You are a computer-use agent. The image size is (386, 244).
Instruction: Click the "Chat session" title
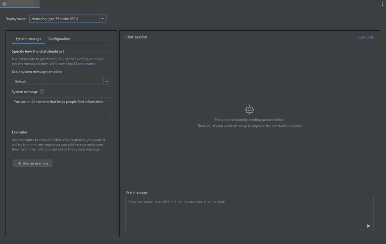tap(136, 37)
